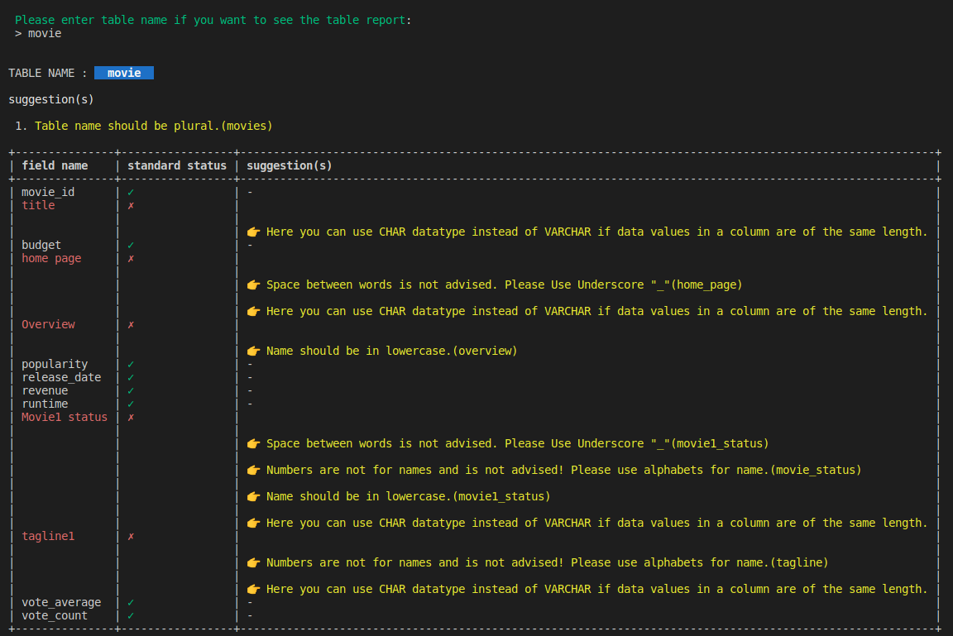Select the finger icon on the movie_status numbers suggestion
The image size is (953, 636).
[x=253, y=469]
